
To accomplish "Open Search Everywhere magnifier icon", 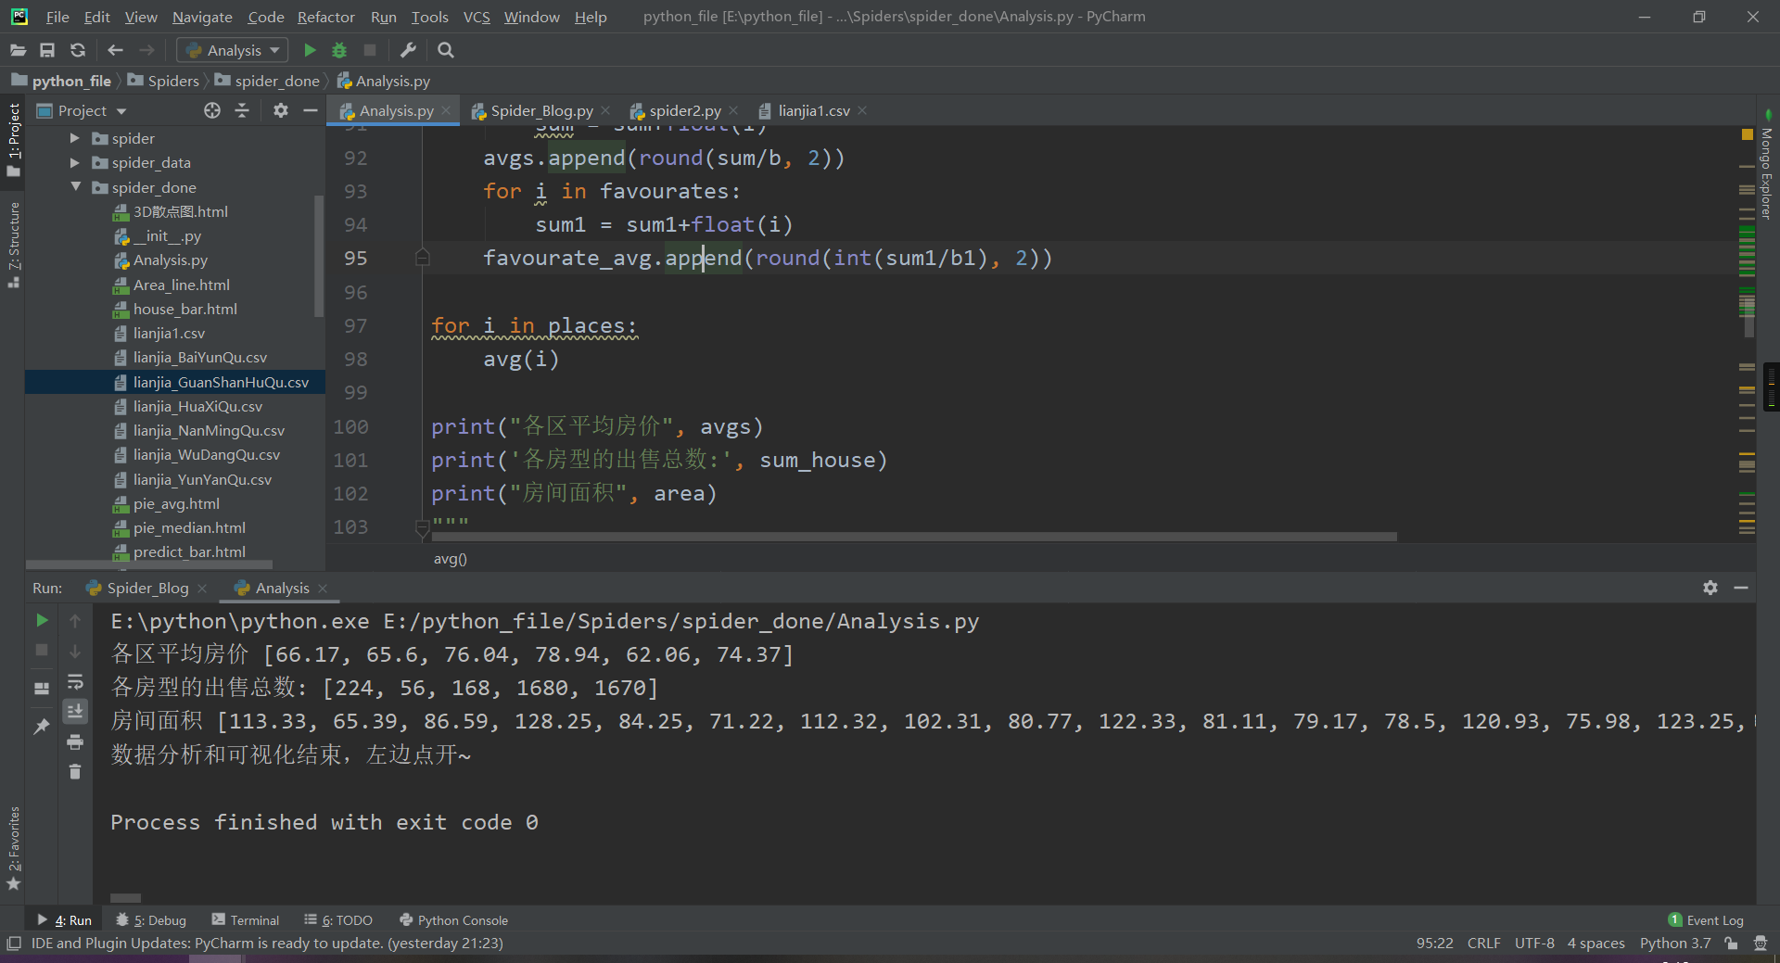I will click(x=446, y=50).
